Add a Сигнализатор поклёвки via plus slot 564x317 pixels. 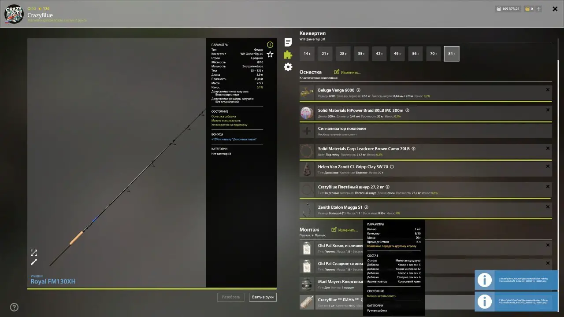pyautogui.click(x=307, y=131)
